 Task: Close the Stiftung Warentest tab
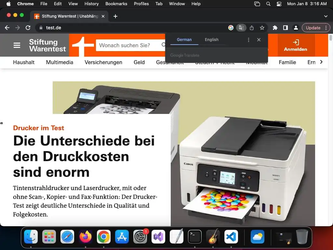point(103,16)
